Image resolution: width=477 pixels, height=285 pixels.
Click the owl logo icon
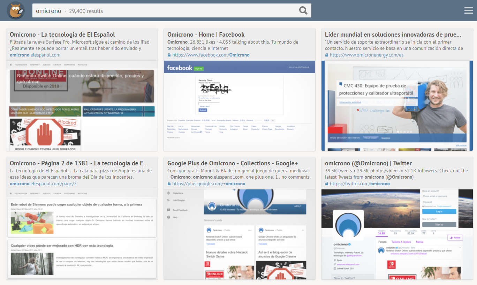(x=16, y=10)
